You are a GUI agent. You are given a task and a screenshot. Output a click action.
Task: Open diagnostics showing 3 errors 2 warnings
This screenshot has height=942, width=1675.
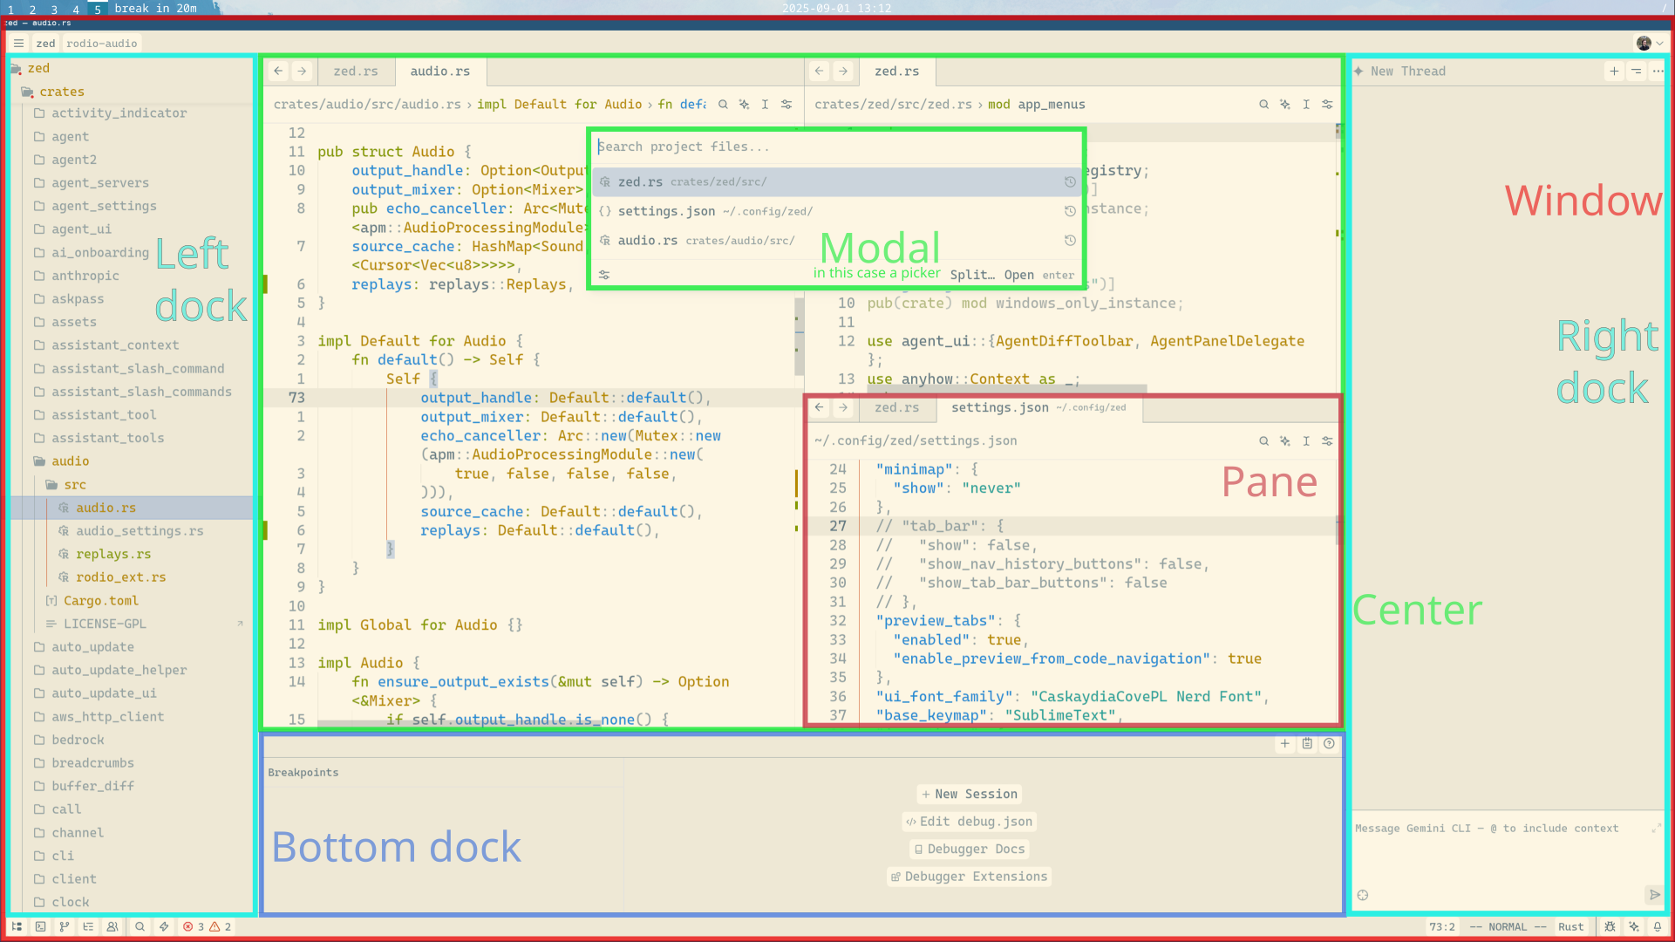tap(207, 927)
